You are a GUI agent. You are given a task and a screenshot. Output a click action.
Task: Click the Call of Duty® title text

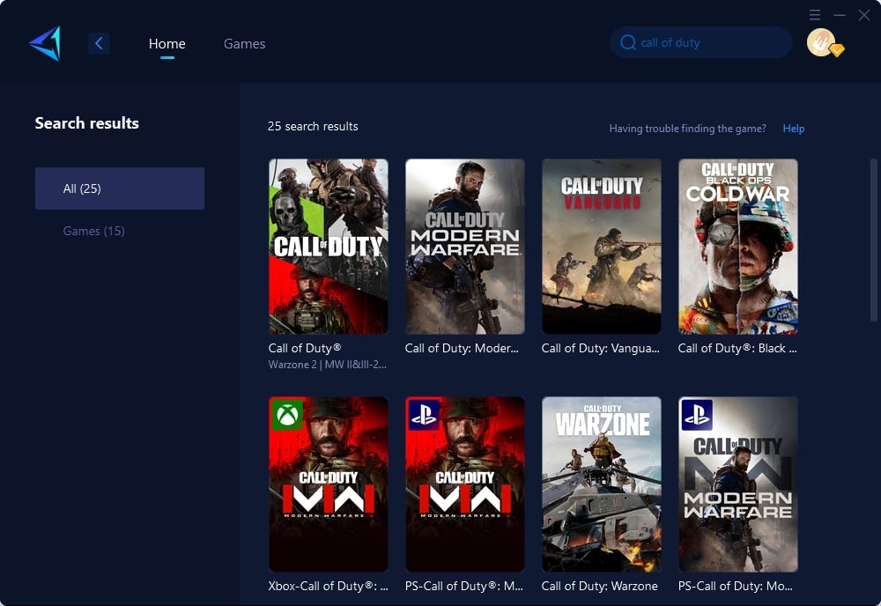click(305, 348)
